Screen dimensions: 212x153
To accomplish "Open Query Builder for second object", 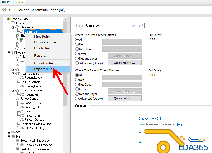I will tap(124, 98).
